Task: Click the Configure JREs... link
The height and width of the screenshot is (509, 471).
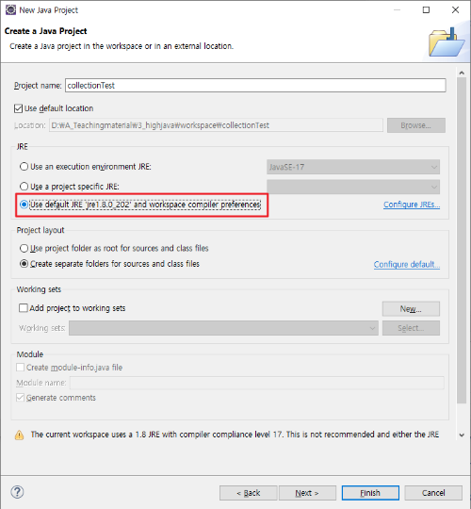Action: tap(412, 205)
